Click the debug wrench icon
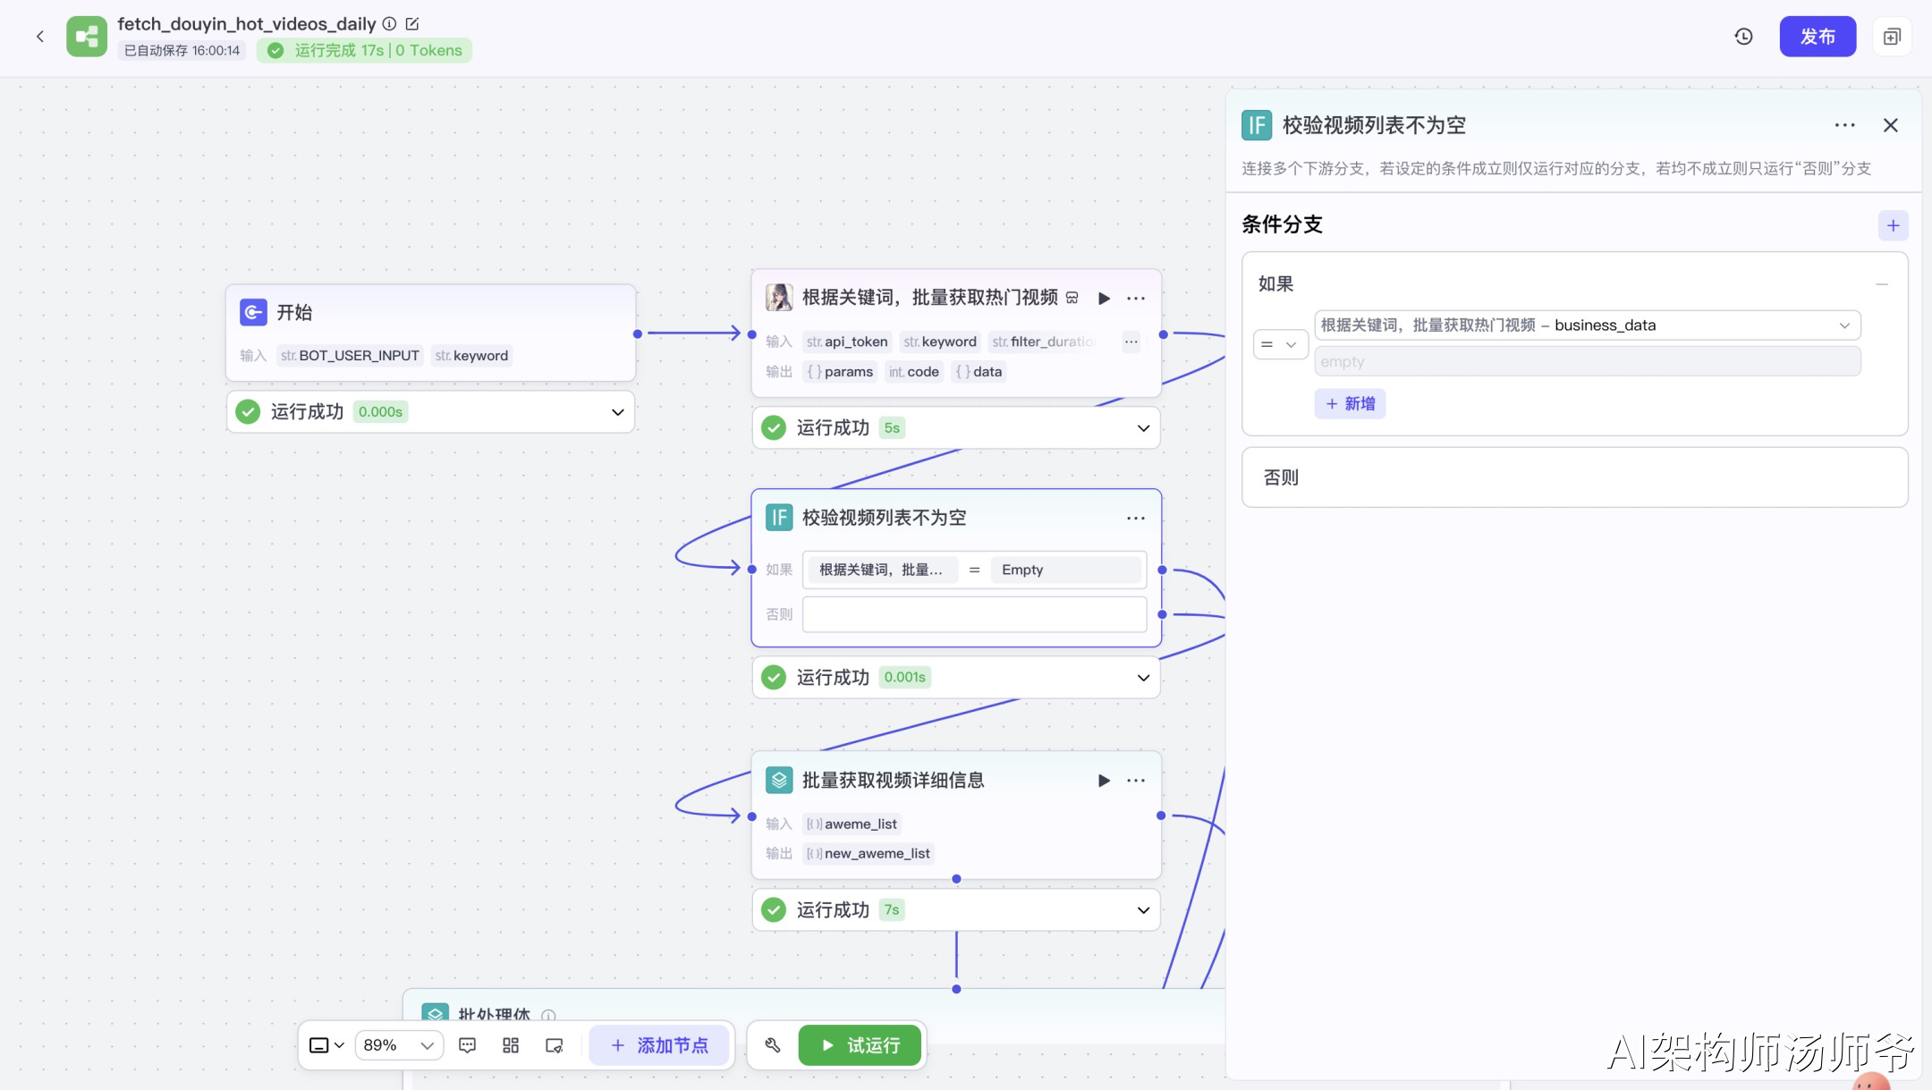Image resolution: width=1932 pixels, height=1090 pixels. (773, 1045)
